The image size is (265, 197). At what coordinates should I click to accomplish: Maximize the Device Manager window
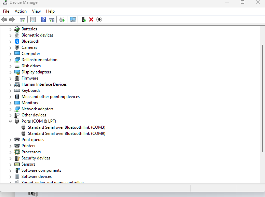coord(242,2)
